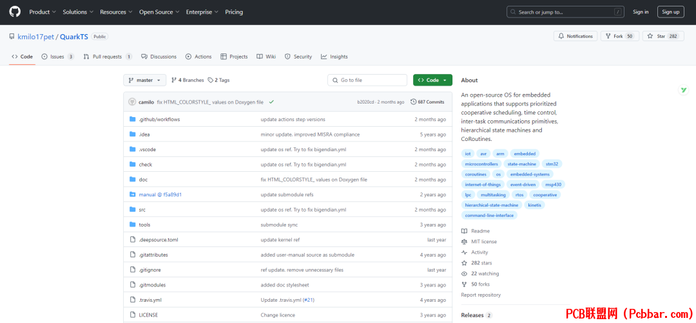Click the Sign in link

(641, 12)
